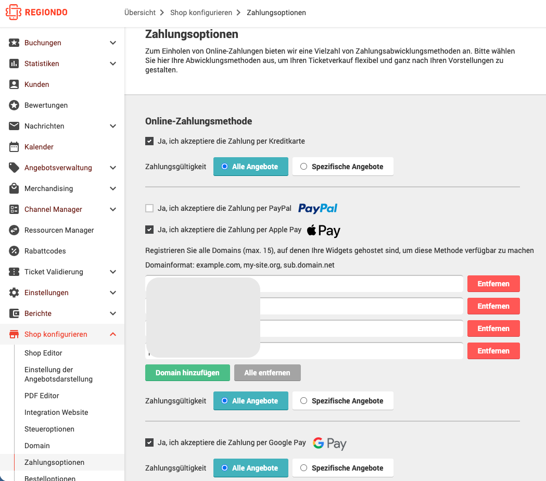Expand the Buchungen menu chevron
Image resolution: width=546 pixels, height=481 pixels.
click(113, 43)
